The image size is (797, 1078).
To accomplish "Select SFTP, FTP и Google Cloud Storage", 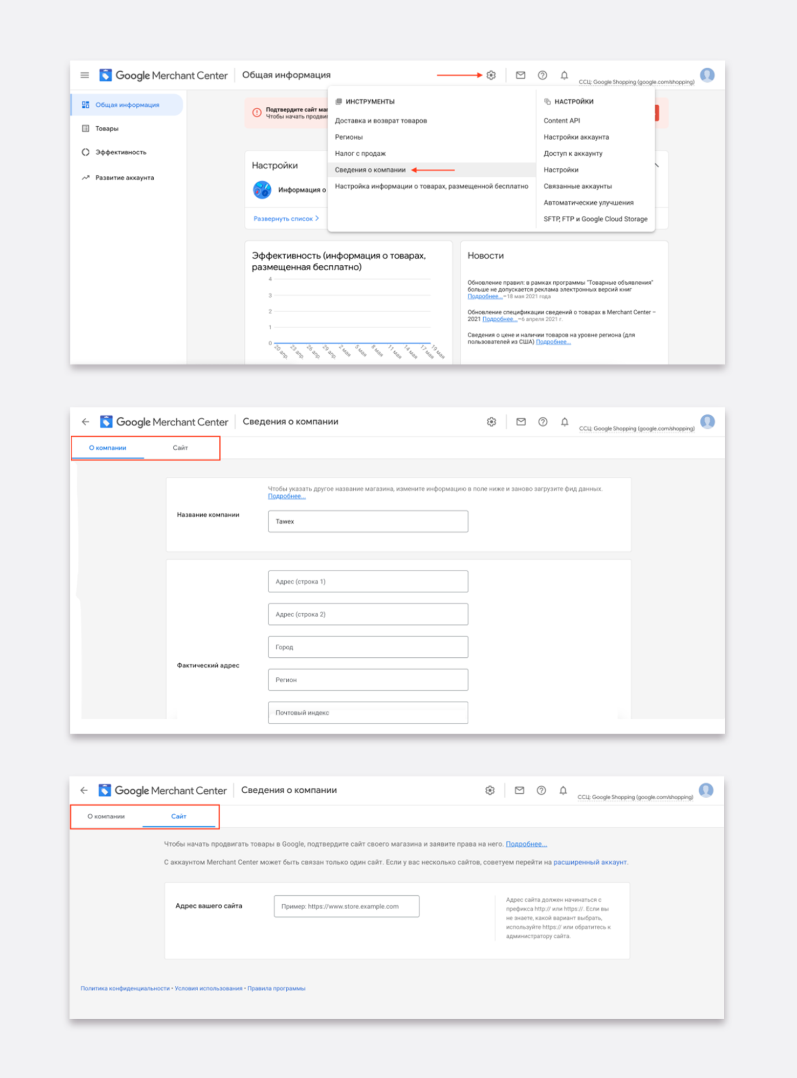I will pyautogui.click(x=595, y=219).
